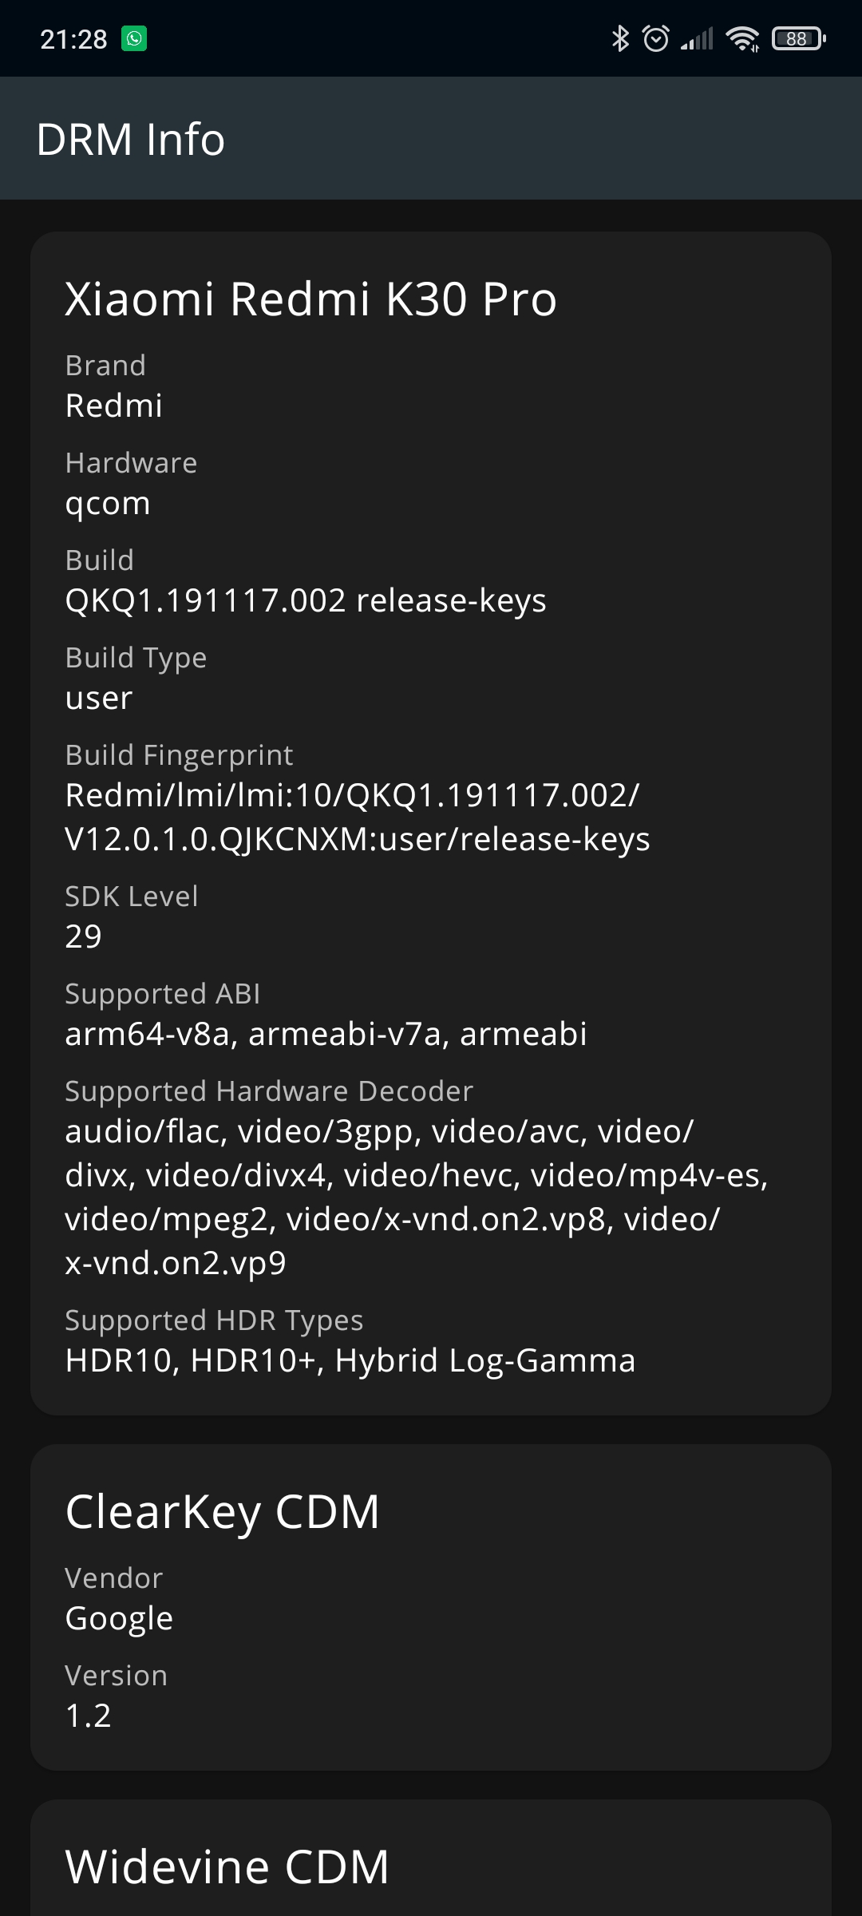
Task: Tap the Bluetooth status icon
Action: [x=620, y=38]
